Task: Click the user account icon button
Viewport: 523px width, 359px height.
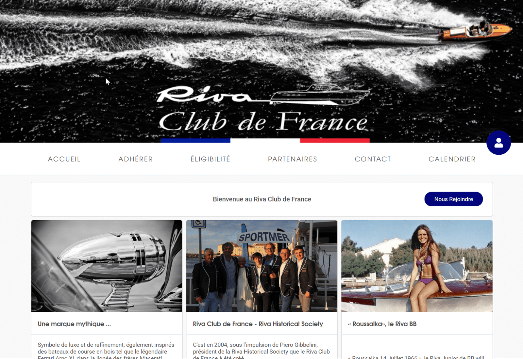Action: click(x=498, y=143)
